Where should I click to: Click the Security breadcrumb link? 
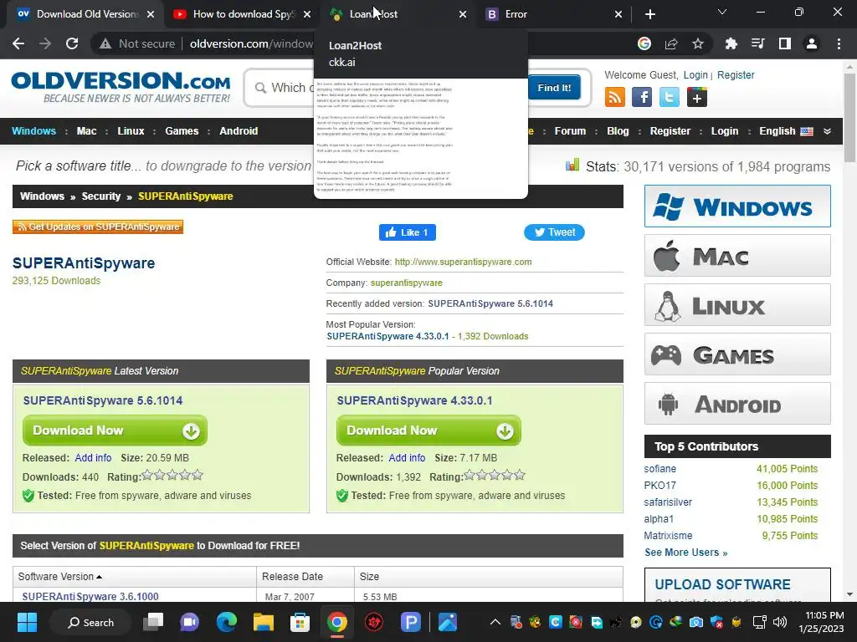coord(101,196)
